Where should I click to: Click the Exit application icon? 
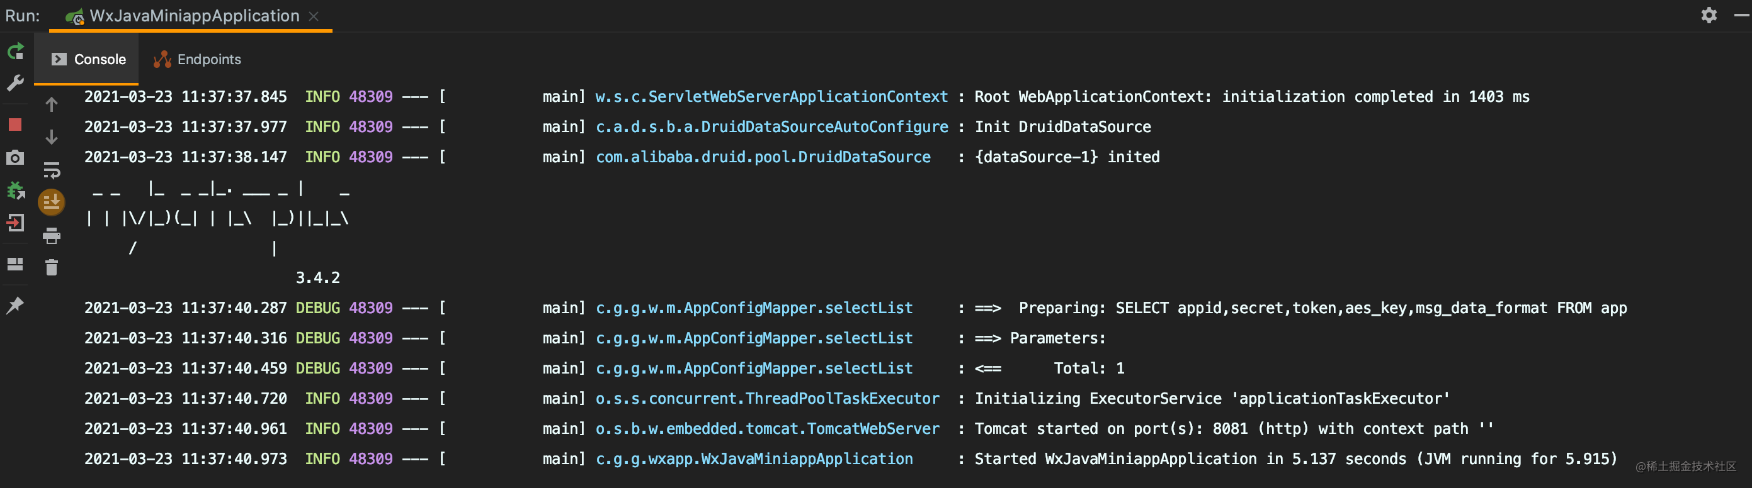coord(15,223)
